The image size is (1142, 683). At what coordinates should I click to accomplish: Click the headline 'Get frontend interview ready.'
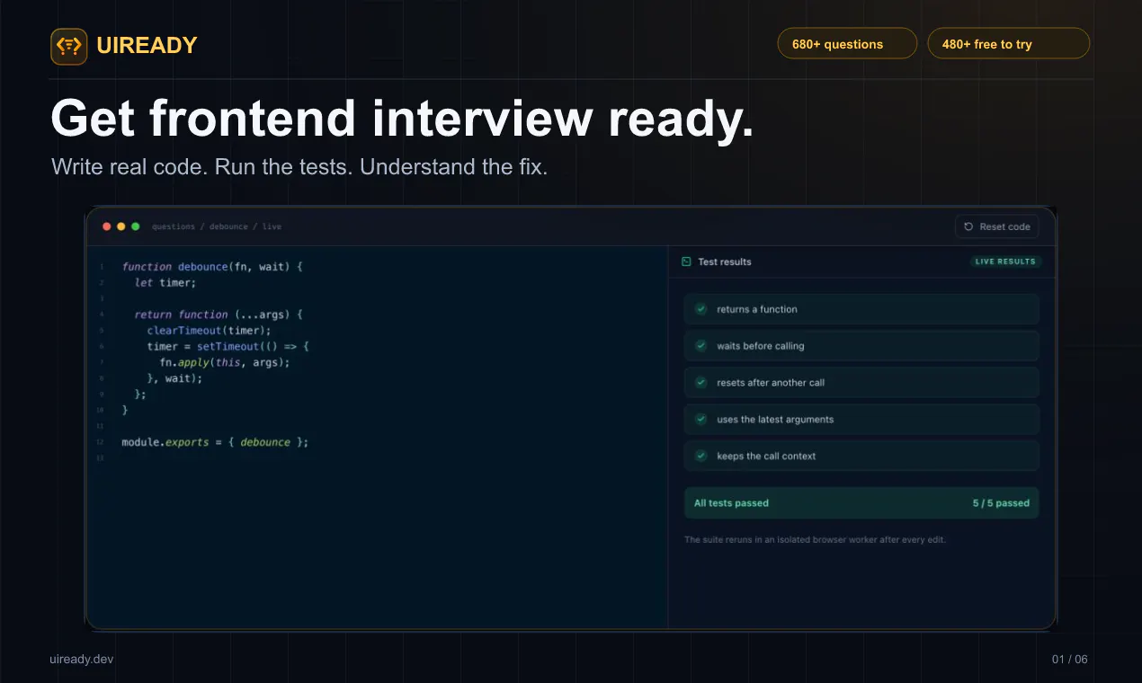(402, 119)
